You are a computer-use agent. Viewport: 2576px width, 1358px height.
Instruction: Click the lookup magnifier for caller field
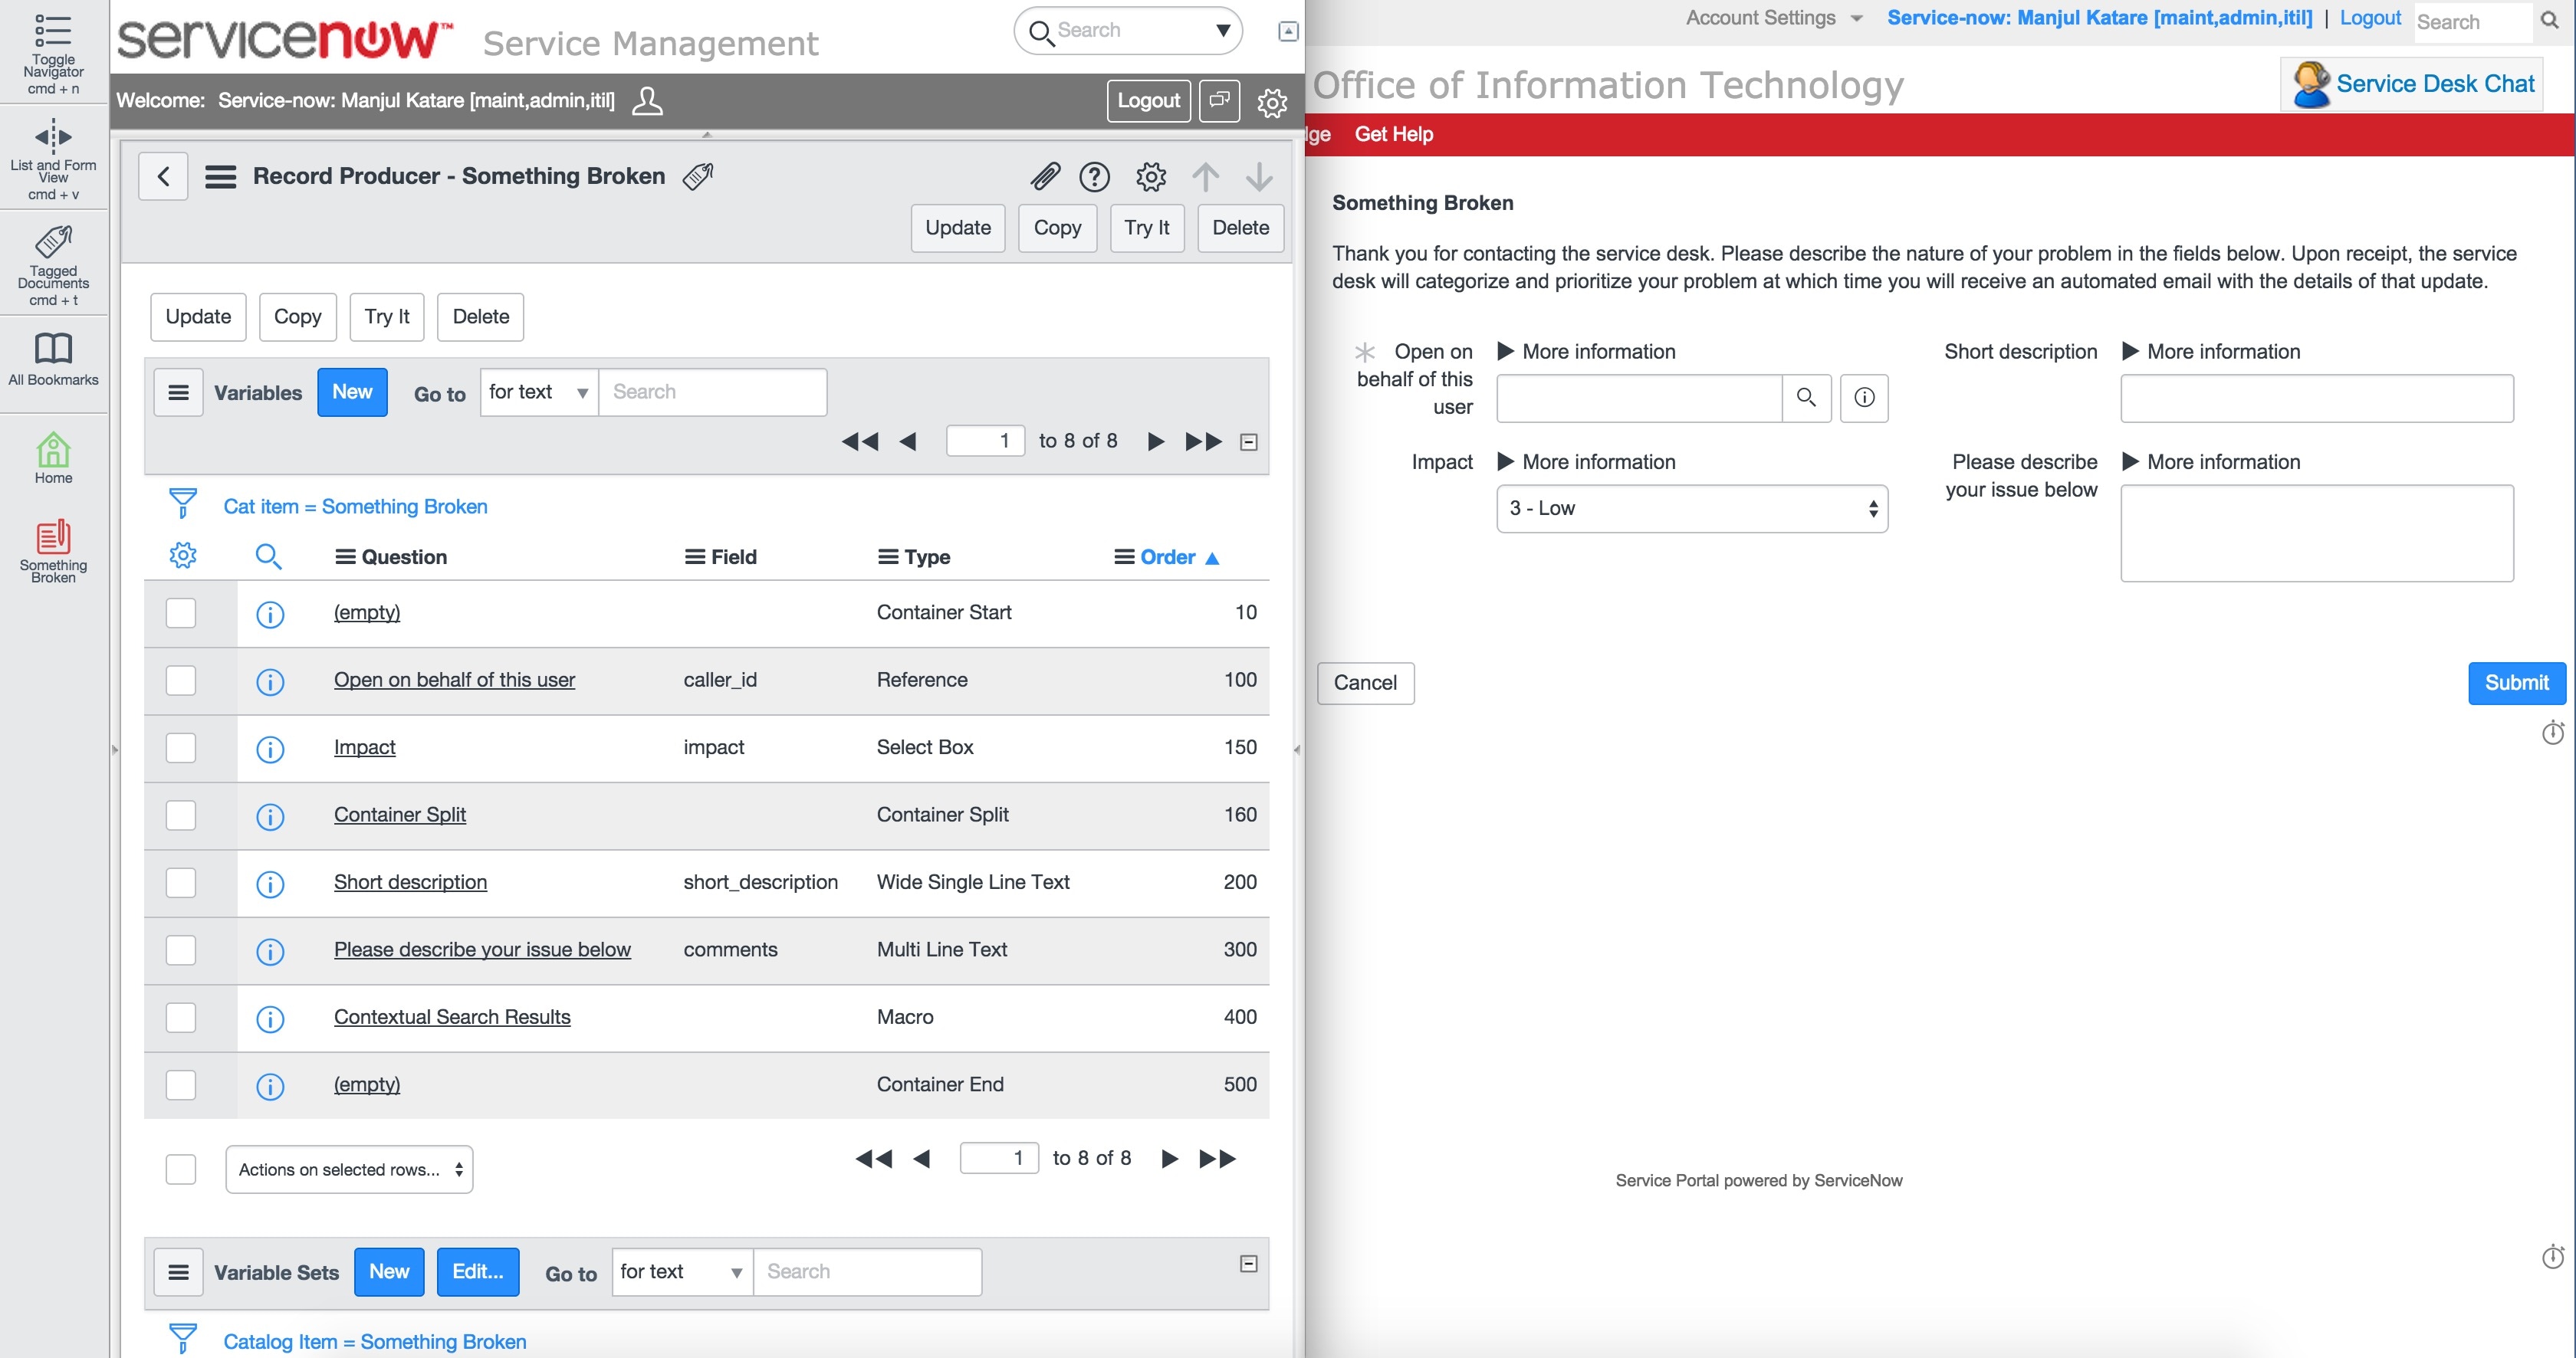1806,398
